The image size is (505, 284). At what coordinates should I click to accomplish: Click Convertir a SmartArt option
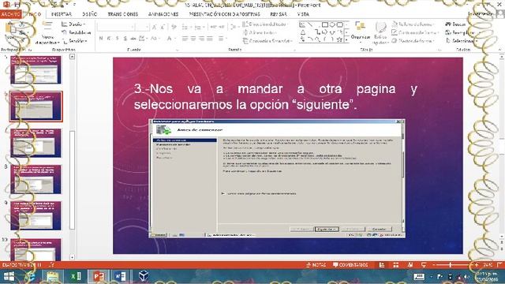click(267, 41)
